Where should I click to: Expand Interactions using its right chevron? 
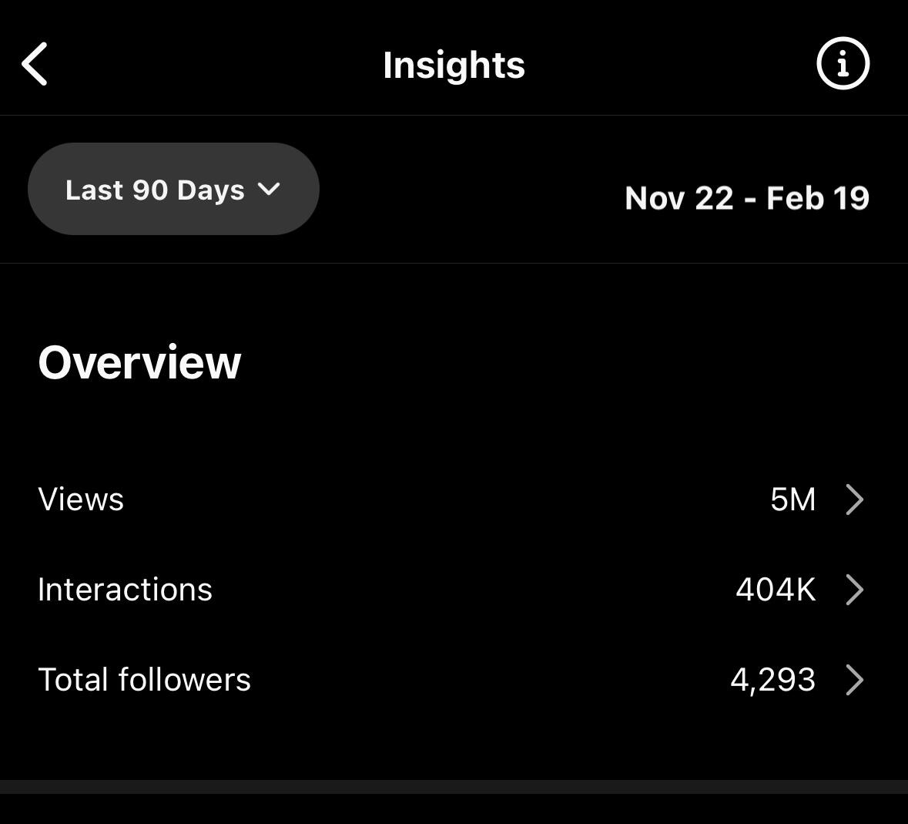coord(854,590)
